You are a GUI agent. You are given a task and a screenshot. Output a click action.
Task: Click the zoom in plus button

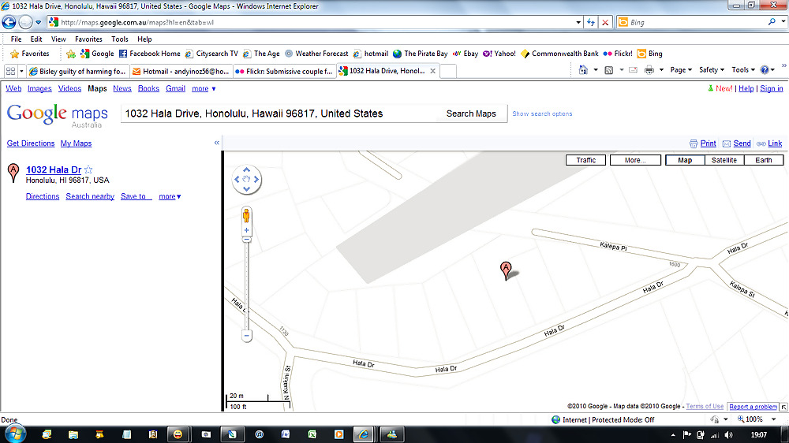coord(247,231)
